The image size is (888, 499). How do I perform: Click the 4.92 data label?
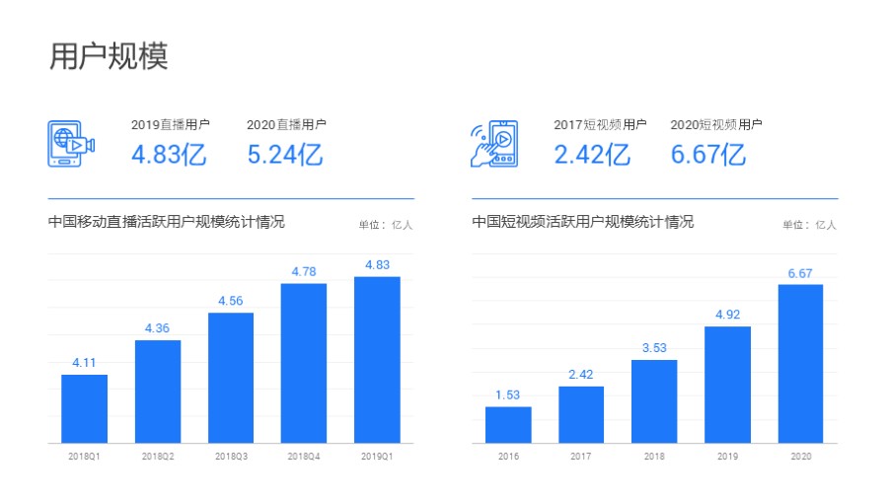(728, 315)
